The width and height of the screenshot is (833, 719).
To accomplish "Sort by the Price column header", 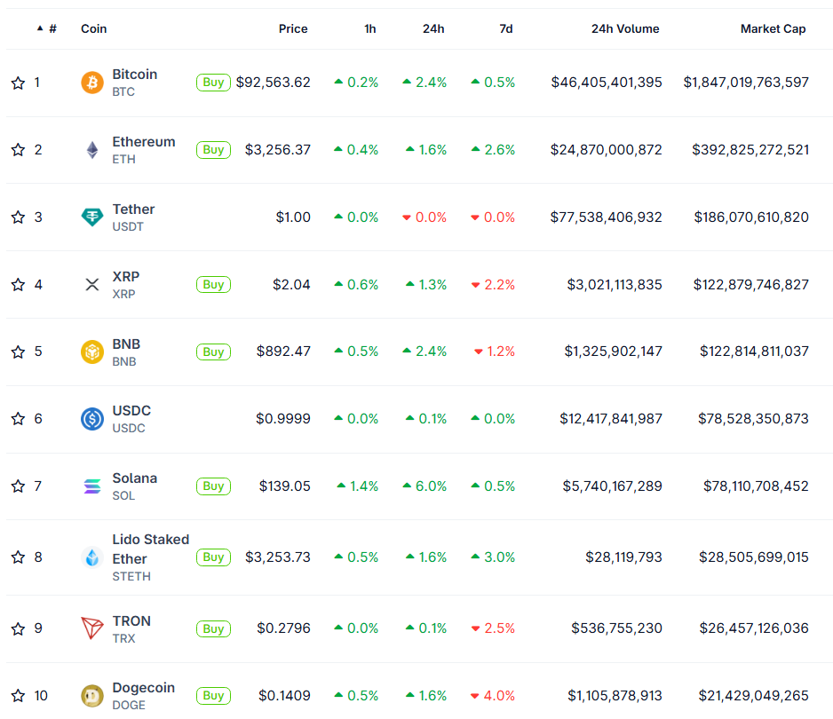I will pyautogui.click(x=293, y=28).
